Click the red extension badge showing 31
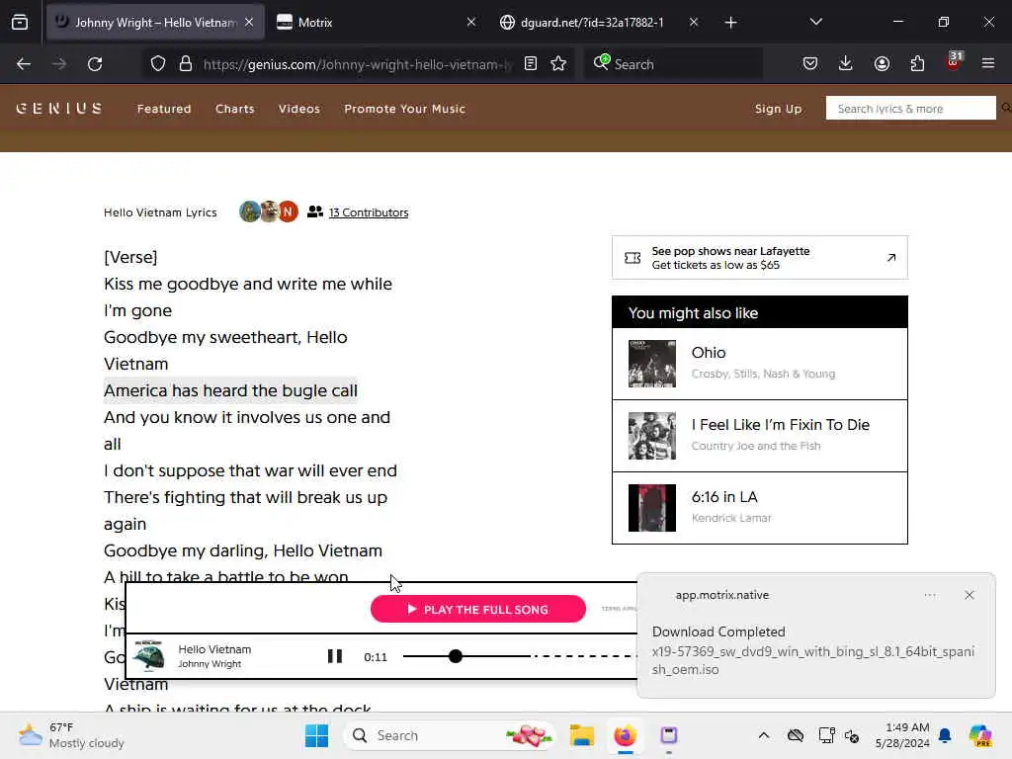 click(954, 61)
